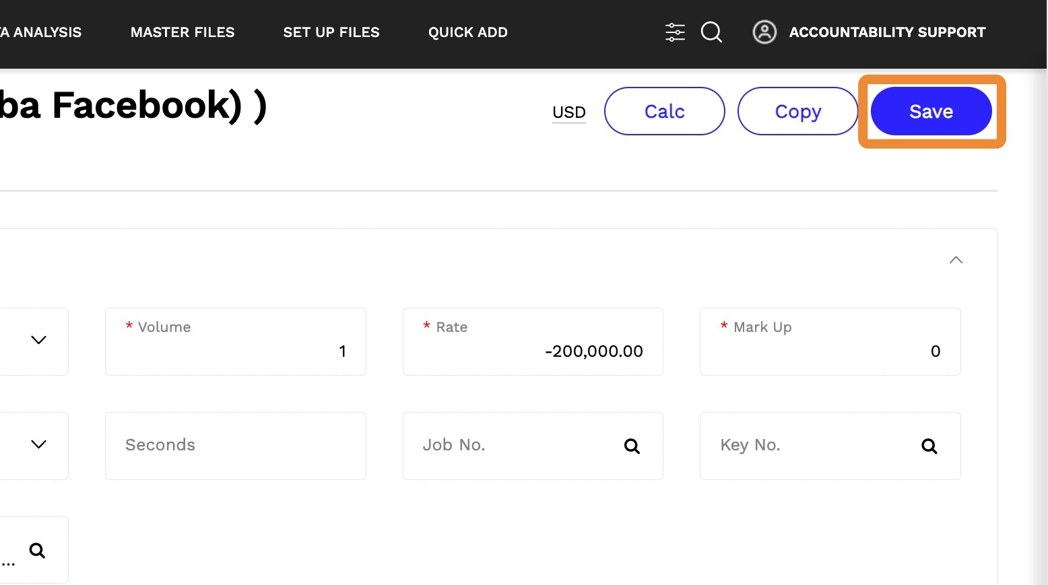Open the Quick Add menu
Viewport: 1048px width, 585px height.
tap(468, 32)
